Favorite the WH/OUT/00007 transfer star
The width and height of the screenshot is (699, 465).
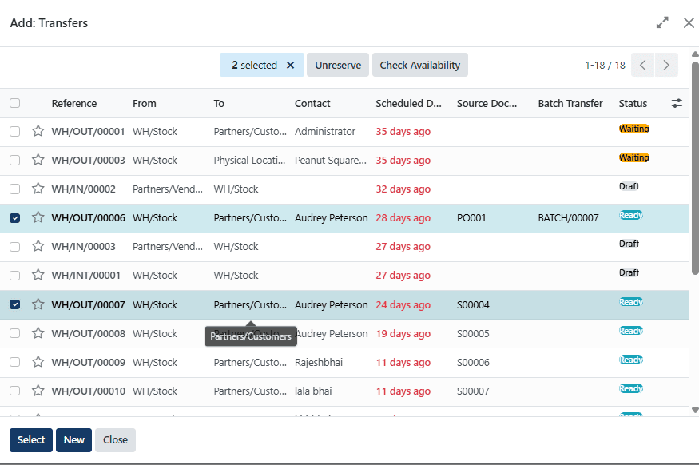[38, 304]
